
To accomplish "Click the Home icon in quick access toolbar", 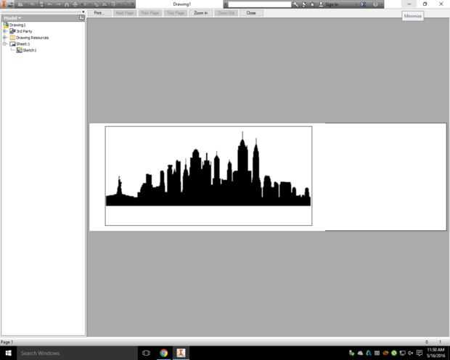I will click(x=67, y=4).
